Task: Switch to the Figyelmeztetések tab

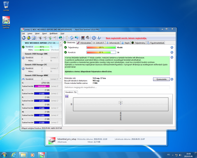Action: pos(156,43)
